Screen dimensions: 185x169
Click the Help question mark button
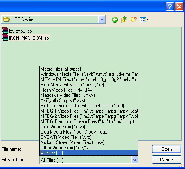click(170, 6)
